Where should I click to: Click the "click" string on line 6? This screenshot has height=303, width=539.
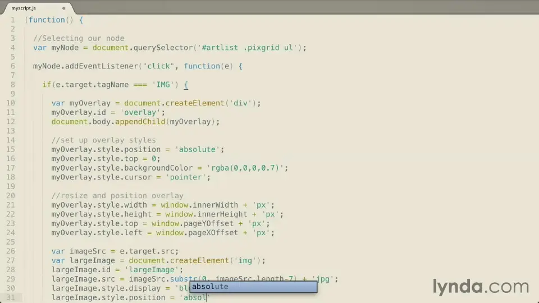click(x=158, y=66)
